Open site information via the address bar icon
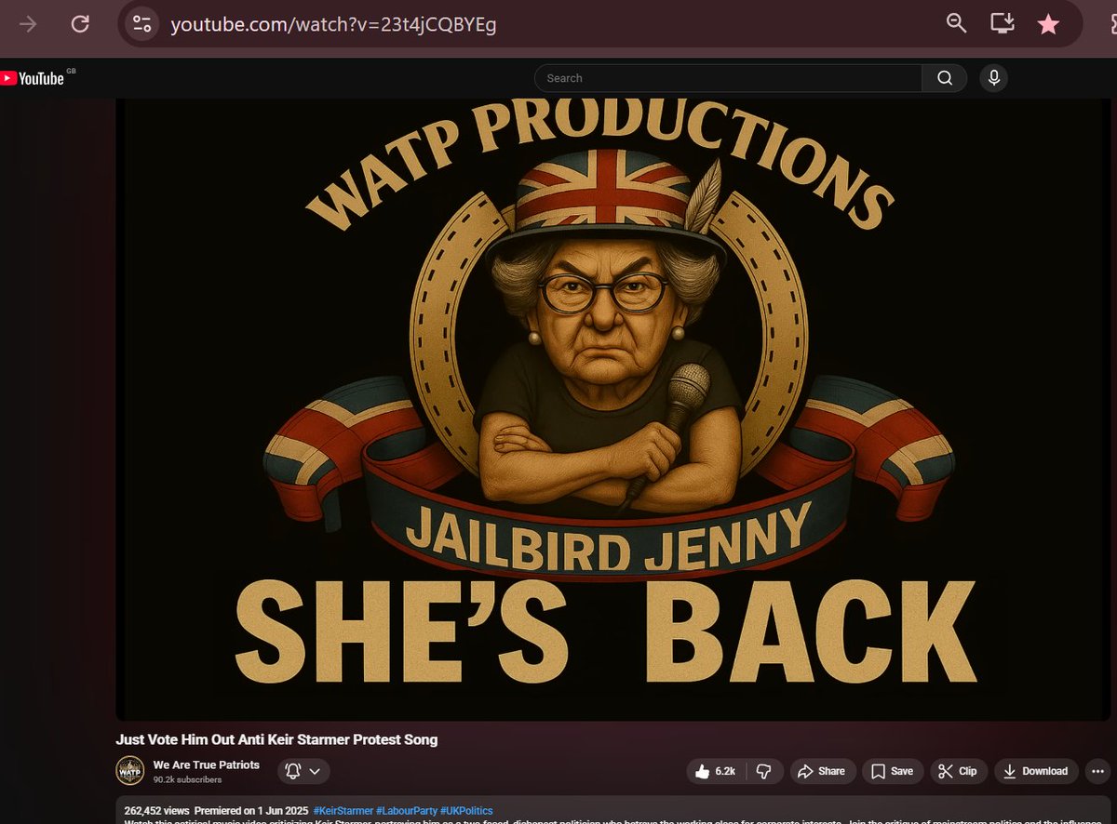 pos(141,23)
